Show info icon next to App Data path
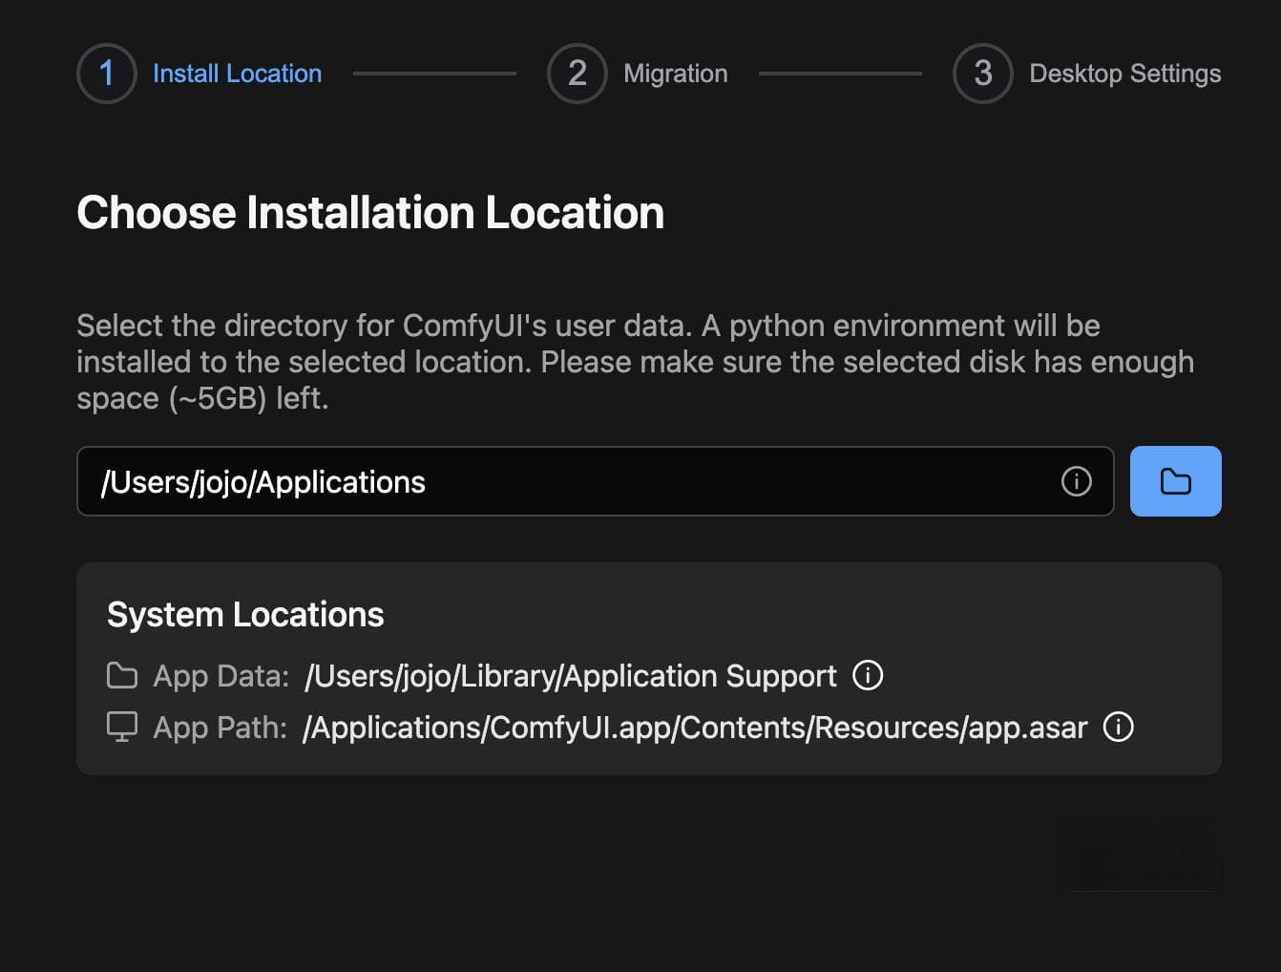This screenshot has height=972, width=1281. click(x=868, y=675)
